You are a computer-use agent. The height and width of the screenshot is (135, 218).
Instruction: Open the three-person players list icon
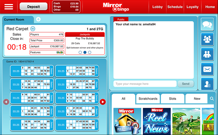tap(207, 39)
